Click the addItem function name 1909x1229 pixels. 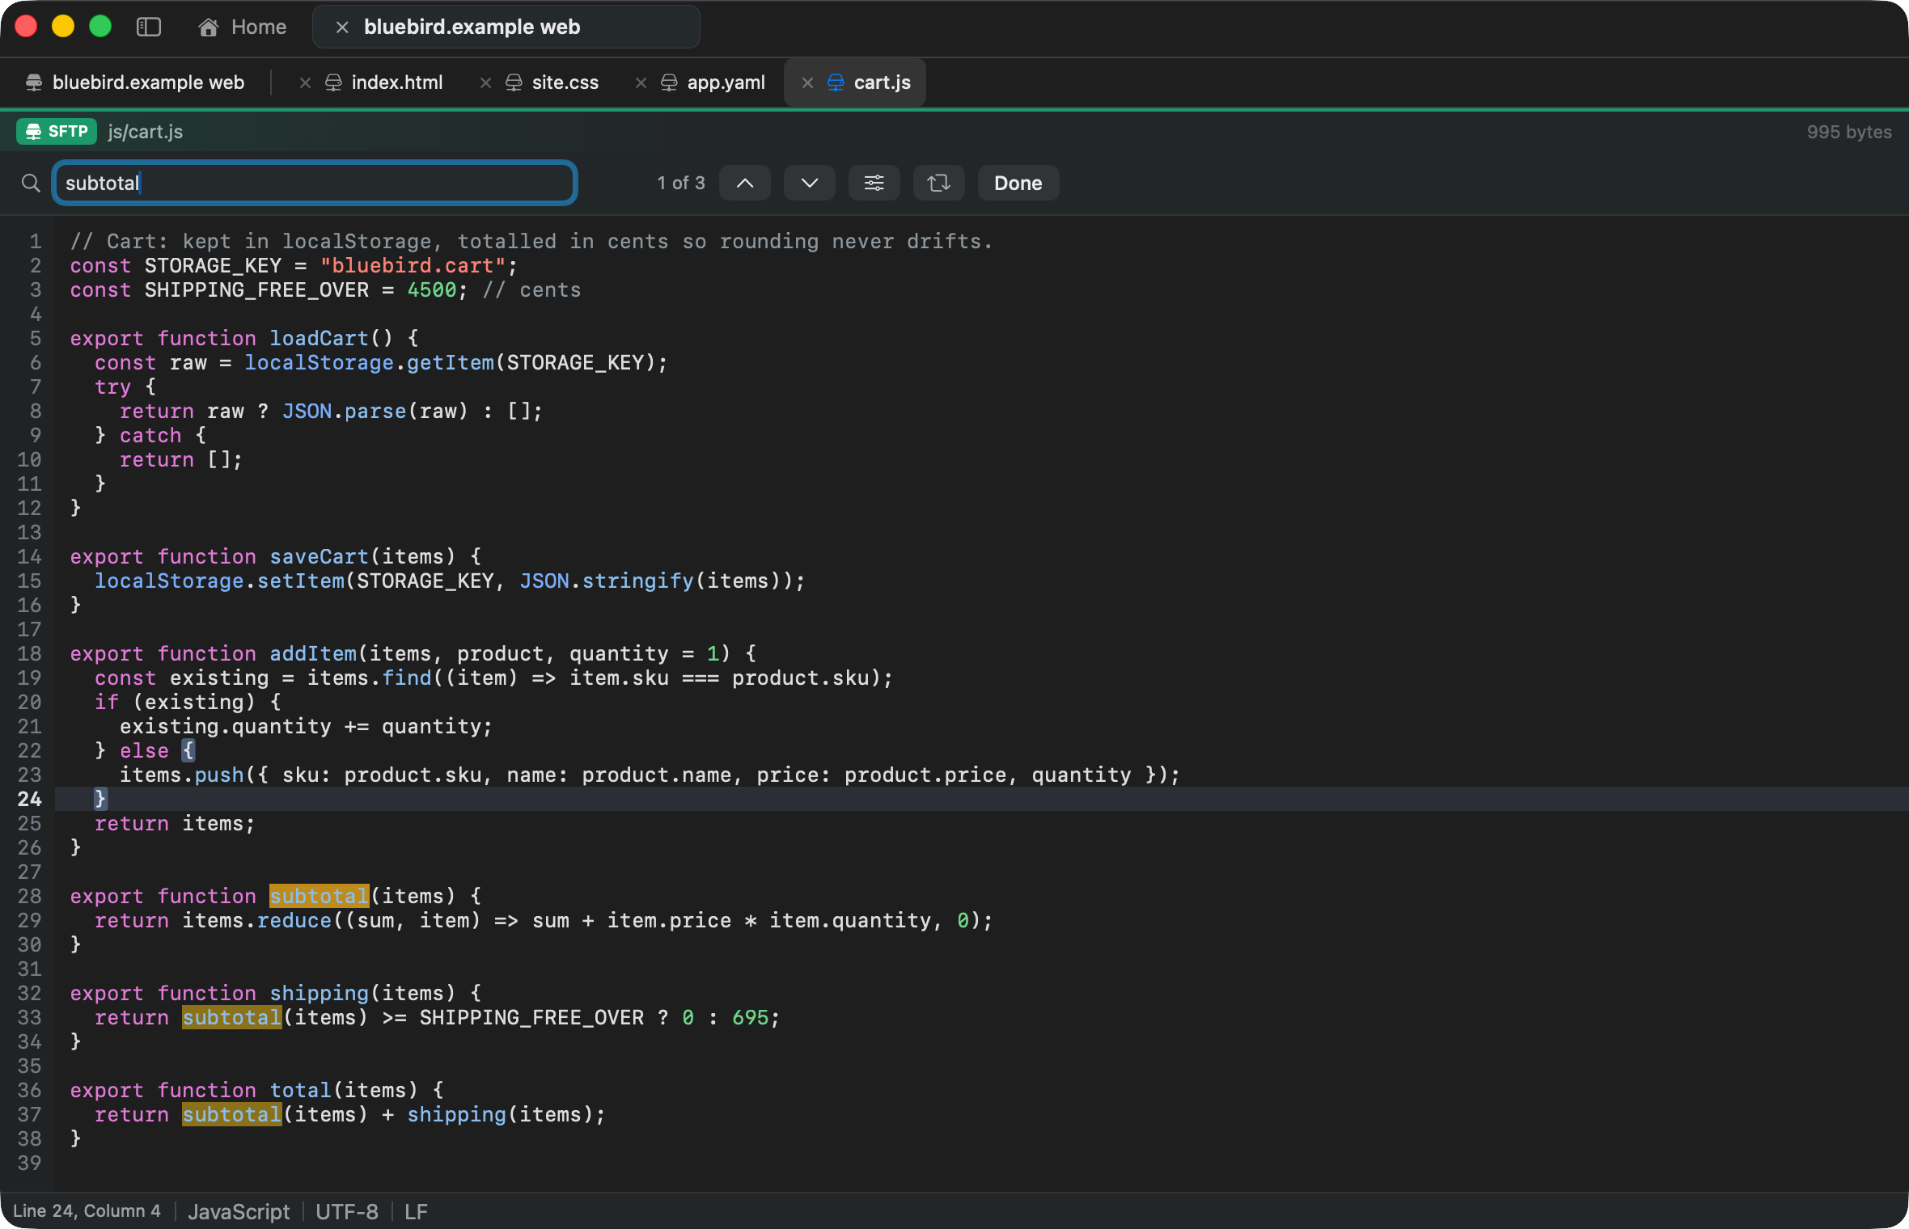[313, 653]
